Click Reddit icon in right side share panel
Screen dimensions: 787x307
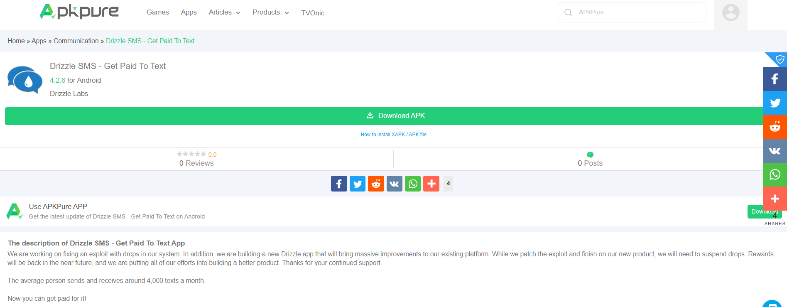click(775, 127)
